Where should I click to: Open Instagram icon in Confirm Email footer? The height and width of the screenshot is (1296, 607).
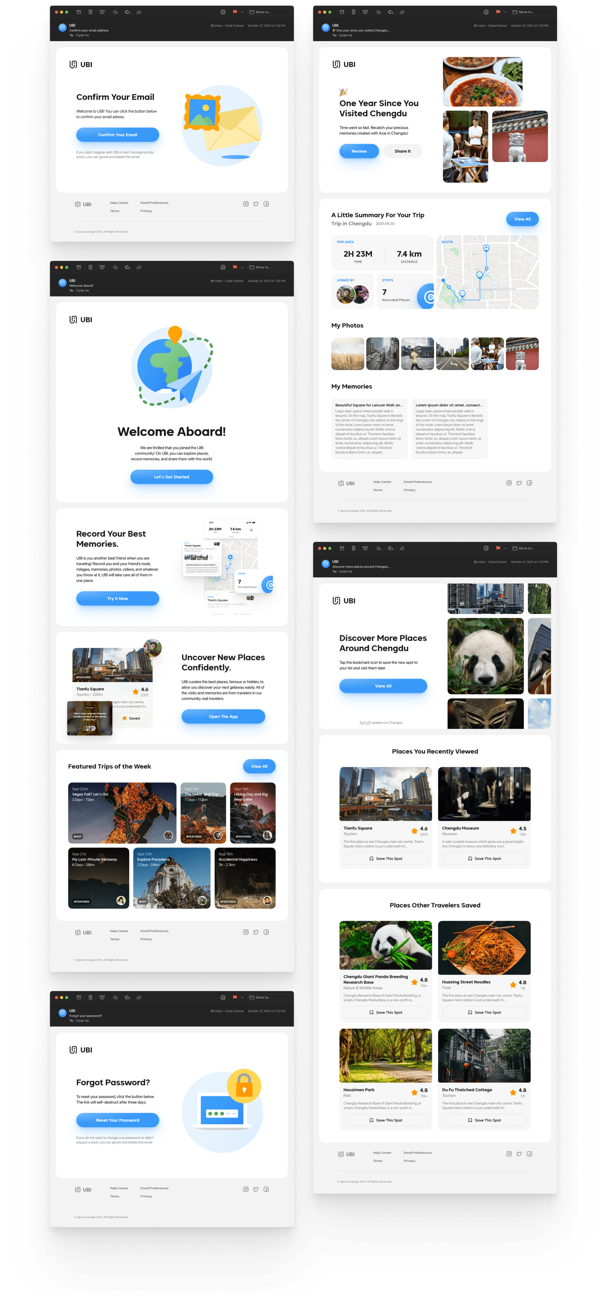(246, 204)
